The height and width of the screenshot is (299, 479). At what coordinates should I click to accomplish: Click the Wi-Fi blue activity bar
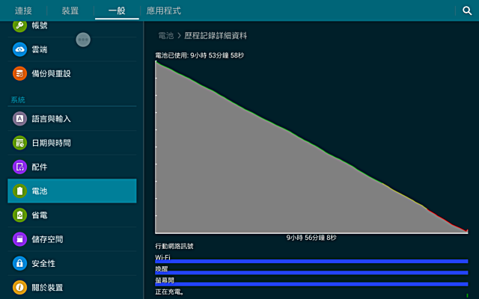tap(311, 262)
